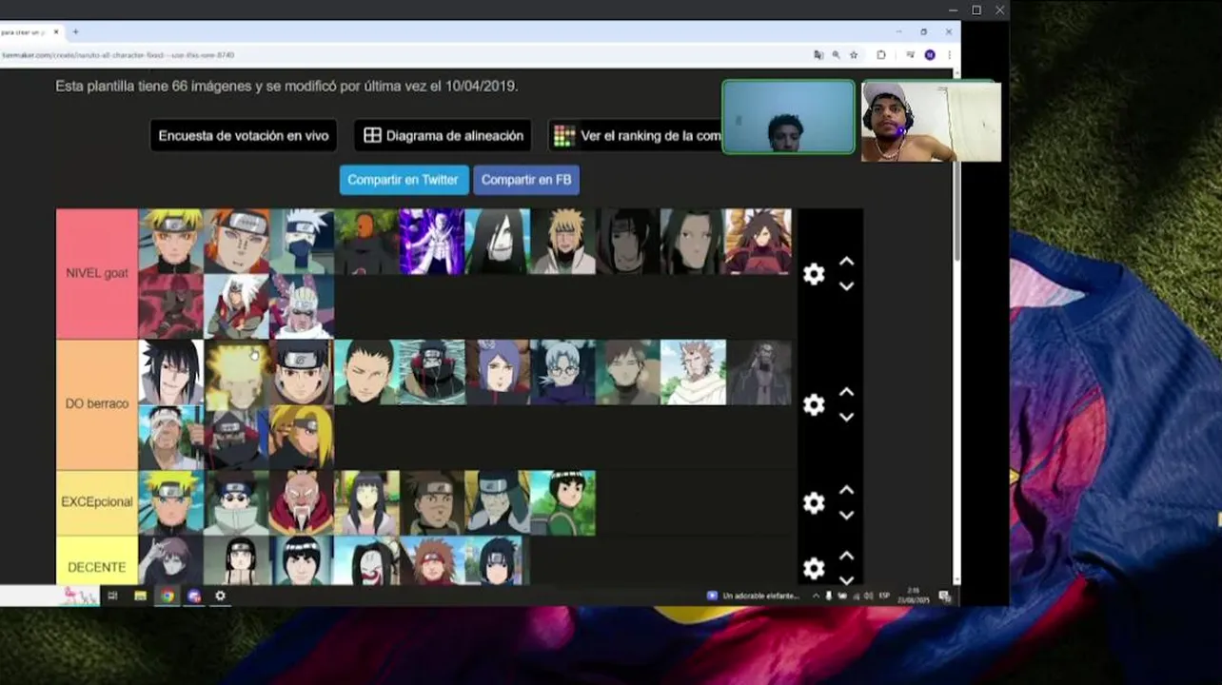
Task: Open notification center icon on taskbar
Action: 945,596
